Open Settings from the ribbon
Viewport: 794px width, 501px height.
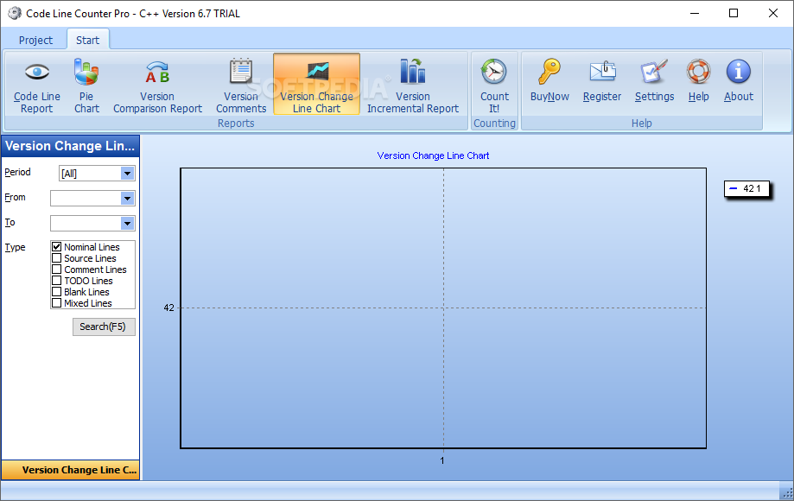click(654, 81)
